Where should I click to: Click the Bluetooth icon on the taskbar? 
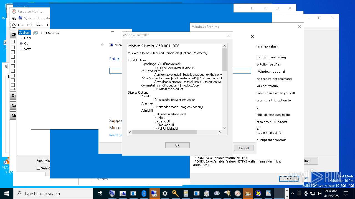(144, 193)
